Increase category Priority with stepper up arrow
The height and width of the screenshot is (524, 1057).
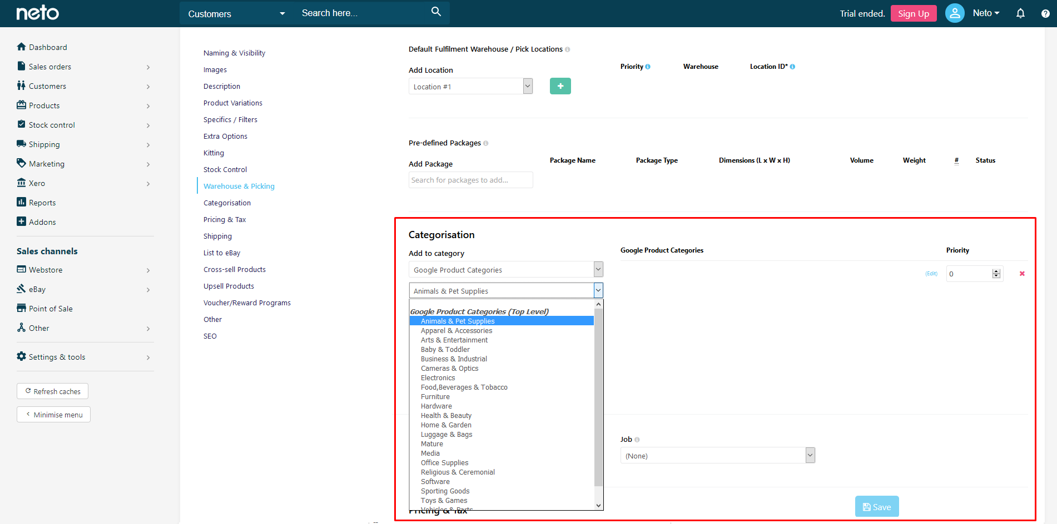click(x=996, y=271)
